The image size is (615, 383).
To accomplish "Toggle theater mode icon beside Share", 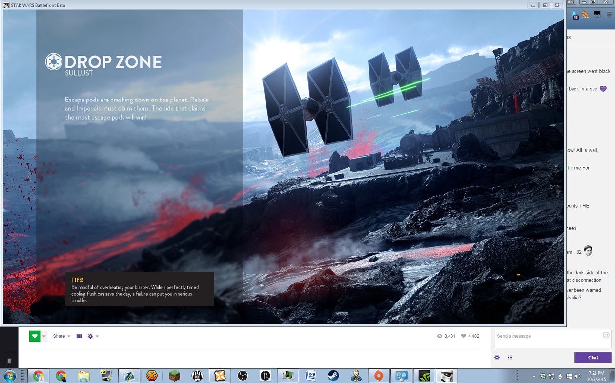I will pos(79,336).
